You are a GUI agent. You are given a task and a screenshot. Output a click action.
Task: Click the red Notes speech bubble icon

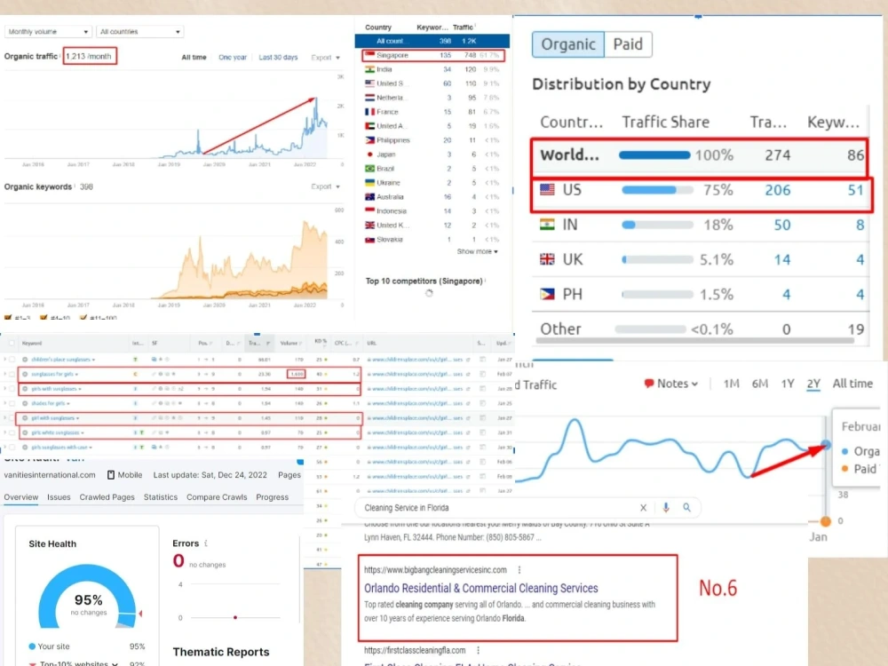(649, 384)
